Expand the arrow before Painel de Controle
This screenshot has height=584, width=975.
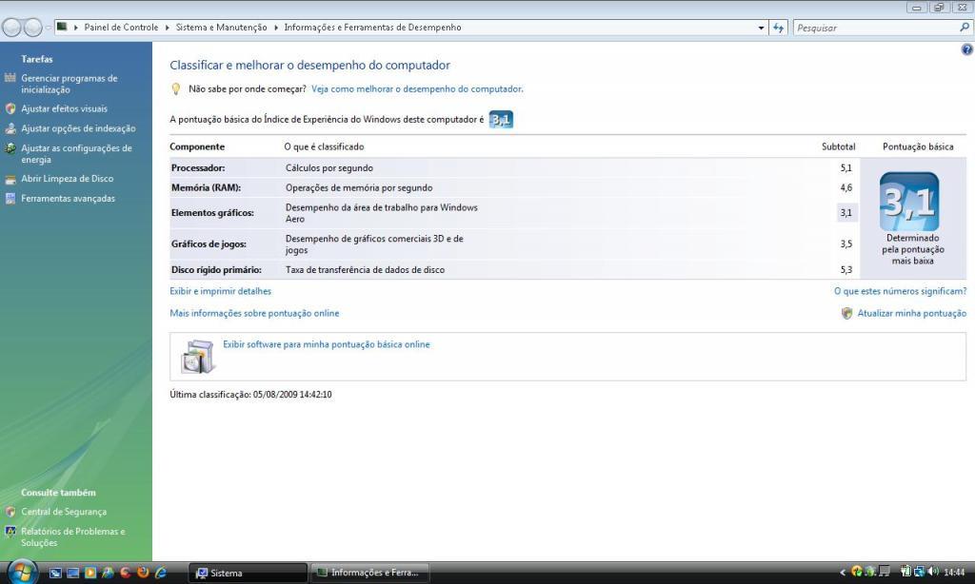tap(76, 28)
